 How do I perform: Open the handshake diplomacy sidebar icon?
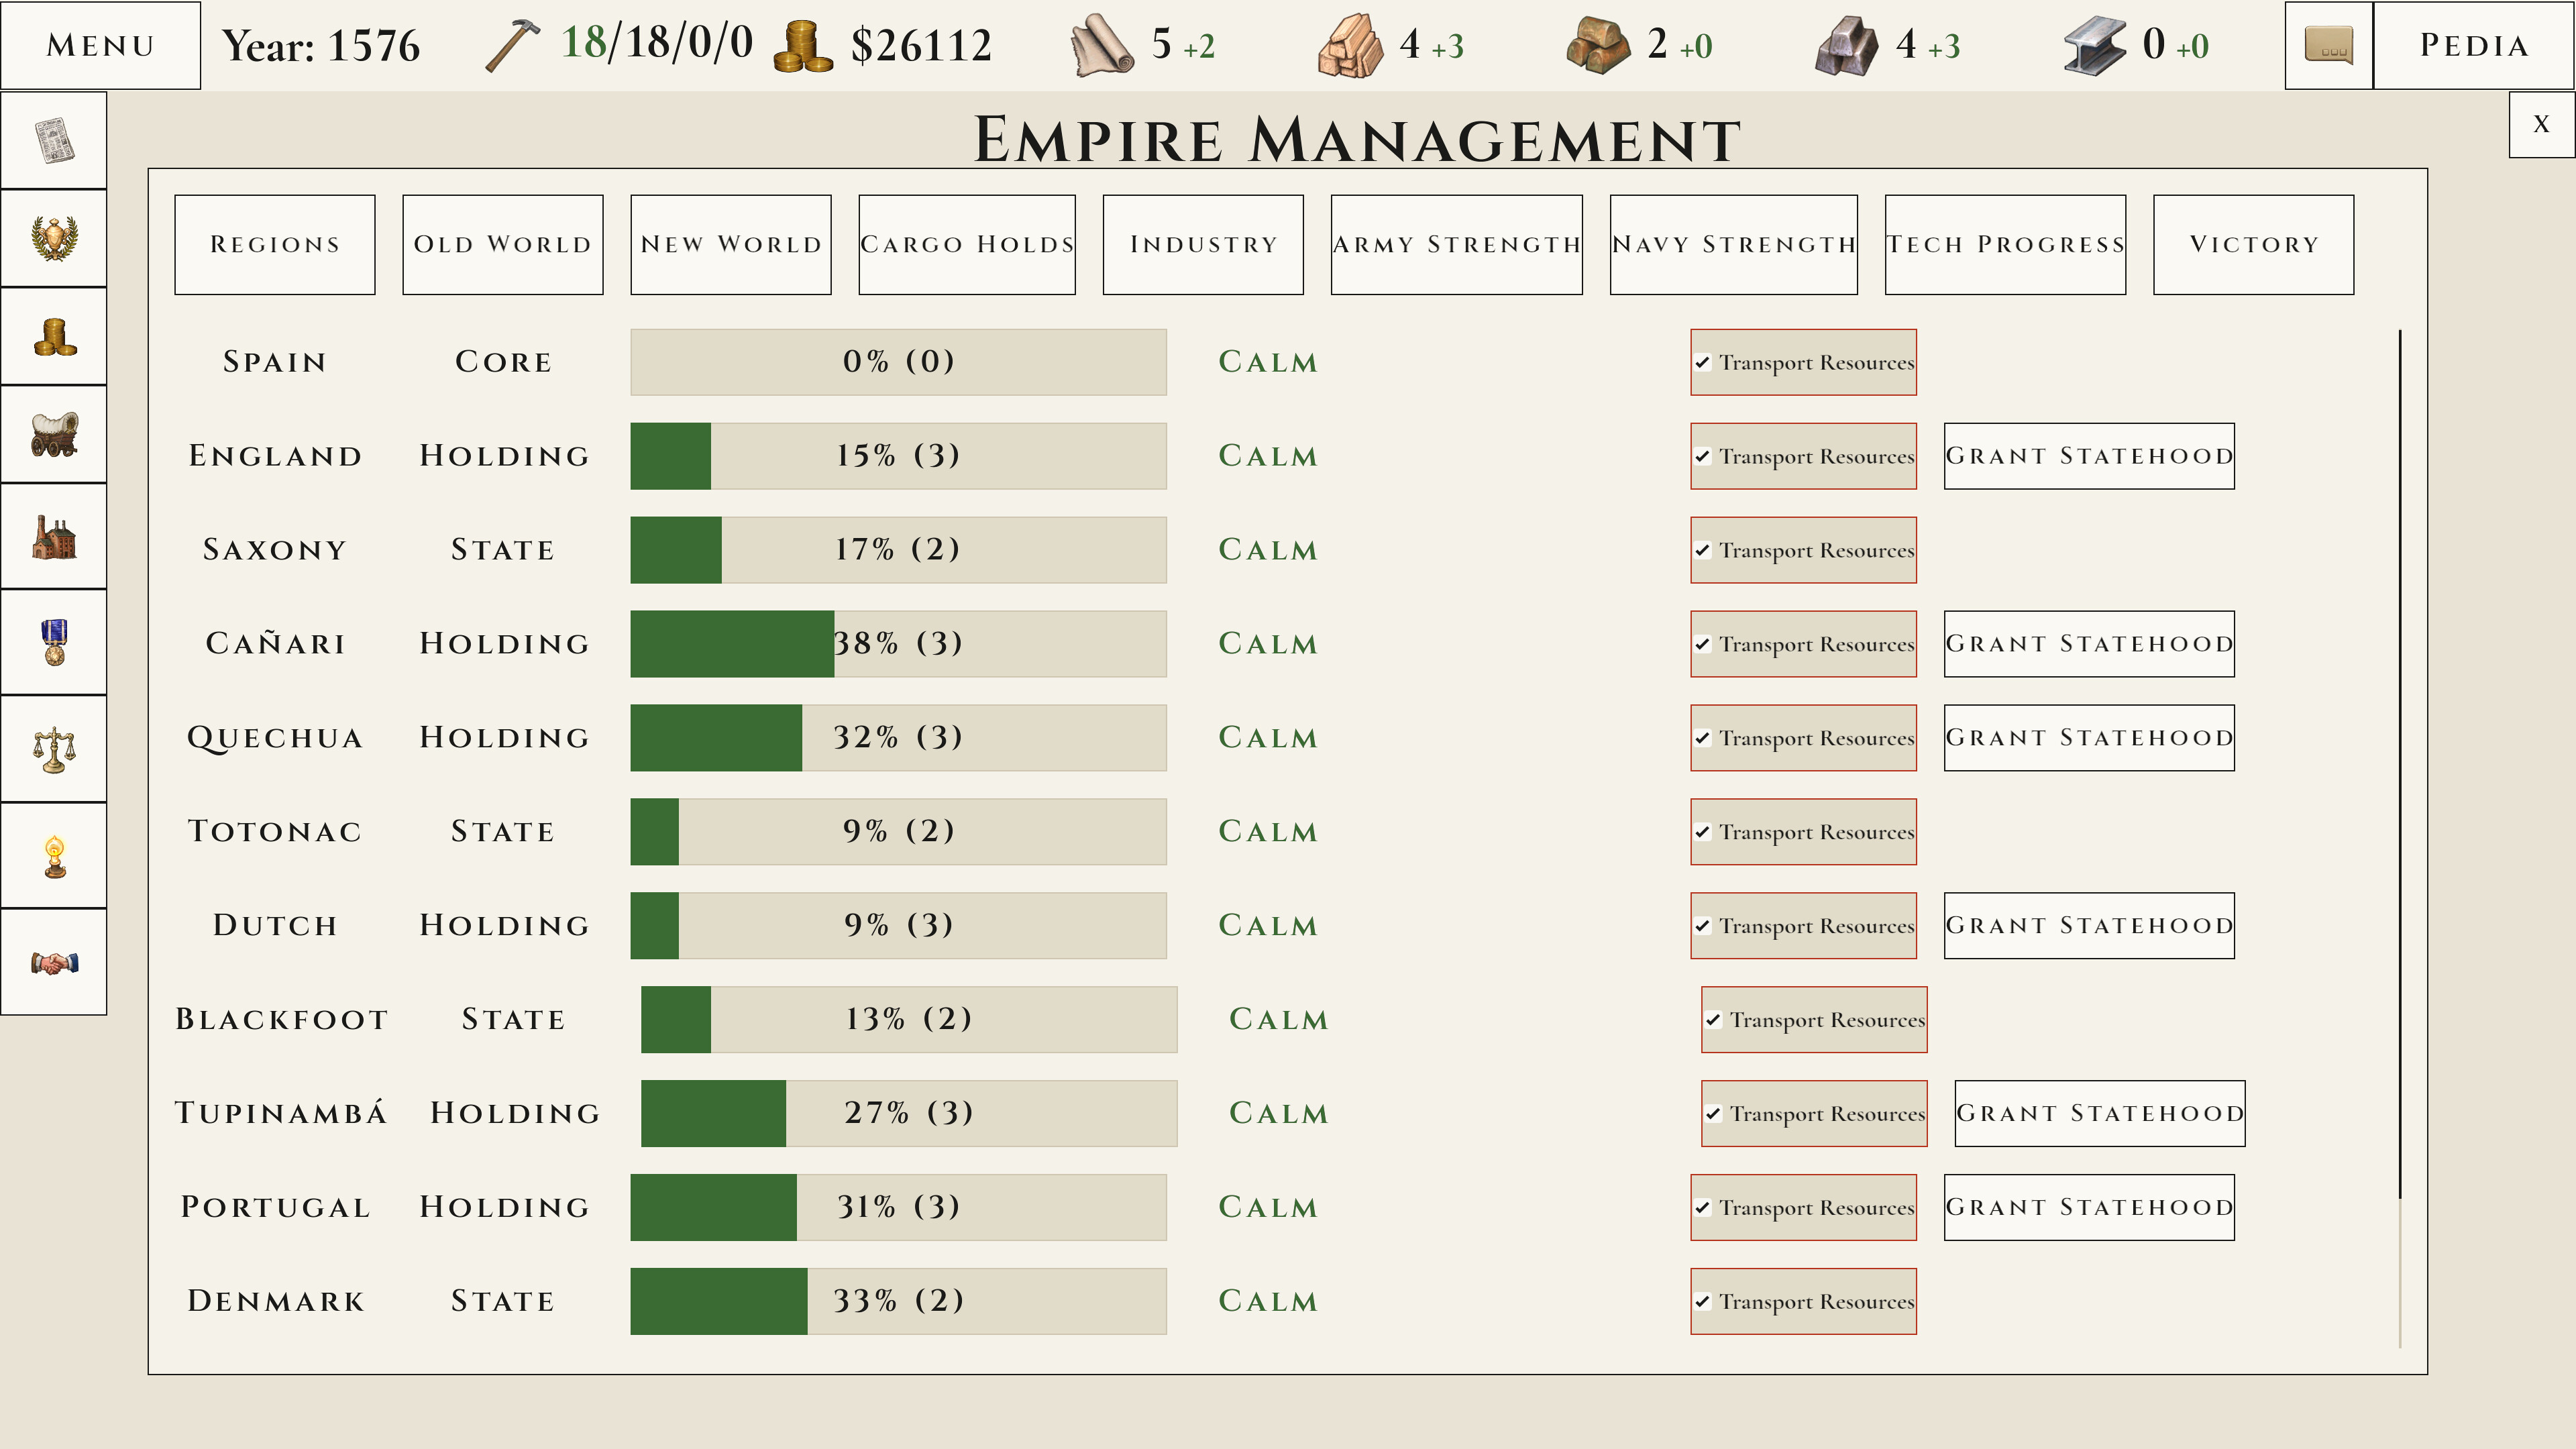point(54,962)
